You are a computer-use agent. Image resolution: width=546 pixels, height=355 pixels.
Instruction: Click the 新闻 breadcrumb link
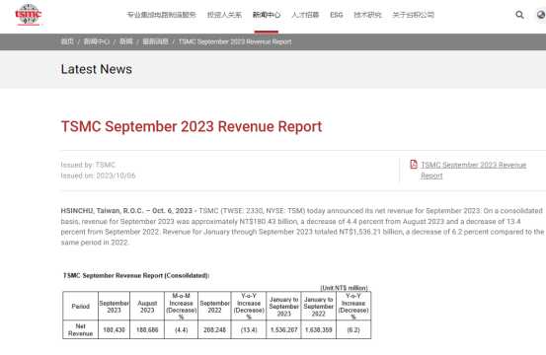[x=125, y=41]
